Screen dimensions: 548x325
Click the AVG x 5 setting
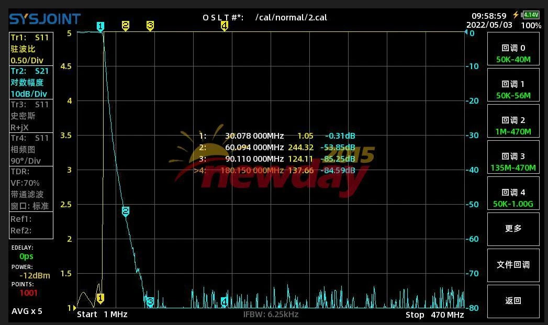click(x=27, y=311)
